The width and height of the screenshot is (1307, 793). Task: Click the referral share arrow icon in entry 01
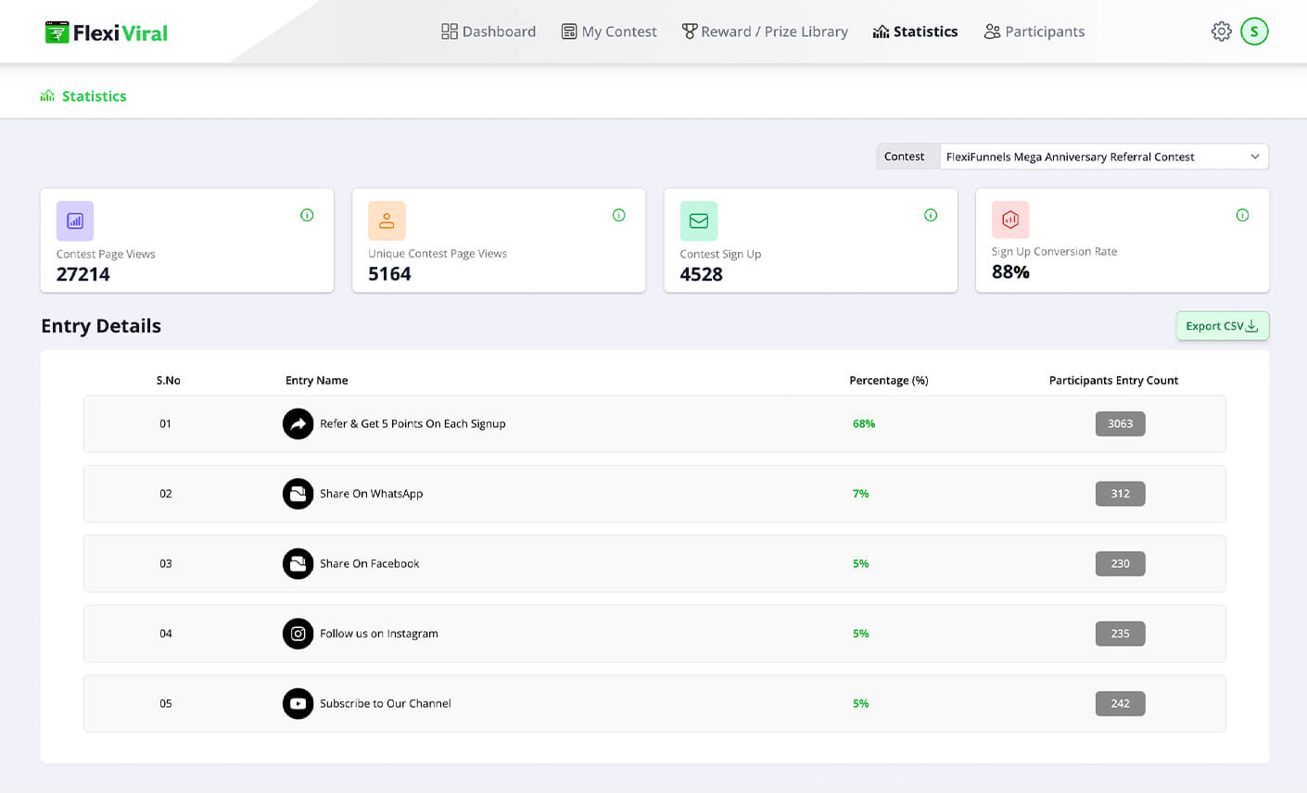click(x=298, y=424)
